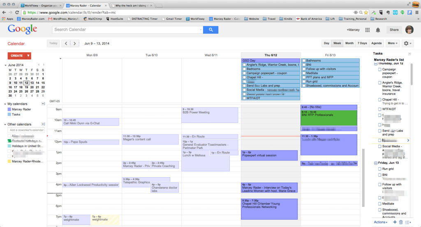This screenshot has height=227, width=421.
Task: Click the Evernote elephant extension icon
Action: pyautogui.click(x=388, y=12)
